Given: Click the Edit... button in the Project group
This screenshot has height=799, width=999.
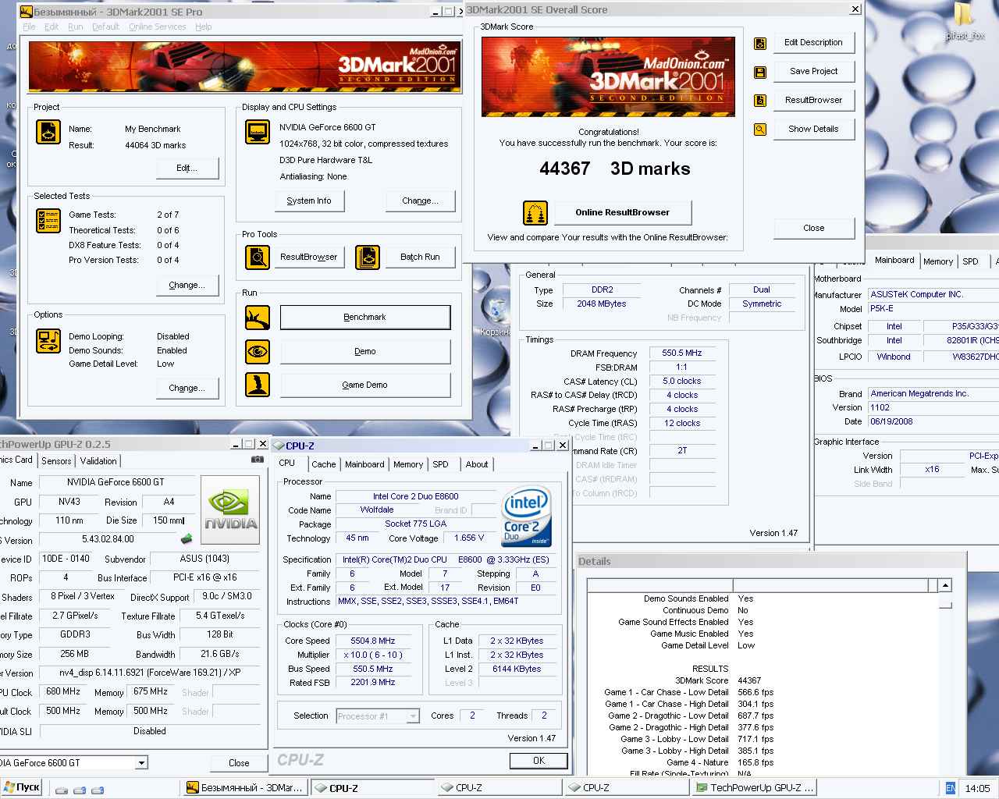Looking at the screenshot, I should click(187, 169).
